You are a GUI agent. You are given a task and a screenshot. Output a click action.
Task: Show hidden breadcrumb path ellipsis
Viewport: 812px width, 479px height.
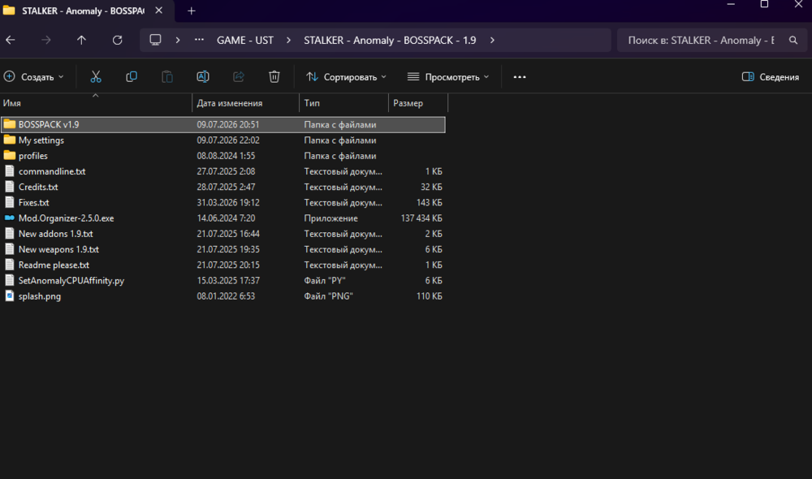(199, 40)
